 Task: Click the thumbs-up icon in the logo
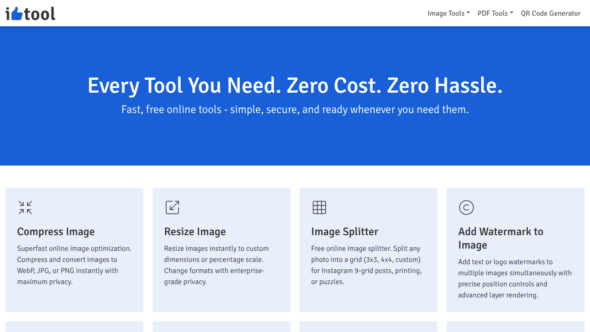pos(17,14)
